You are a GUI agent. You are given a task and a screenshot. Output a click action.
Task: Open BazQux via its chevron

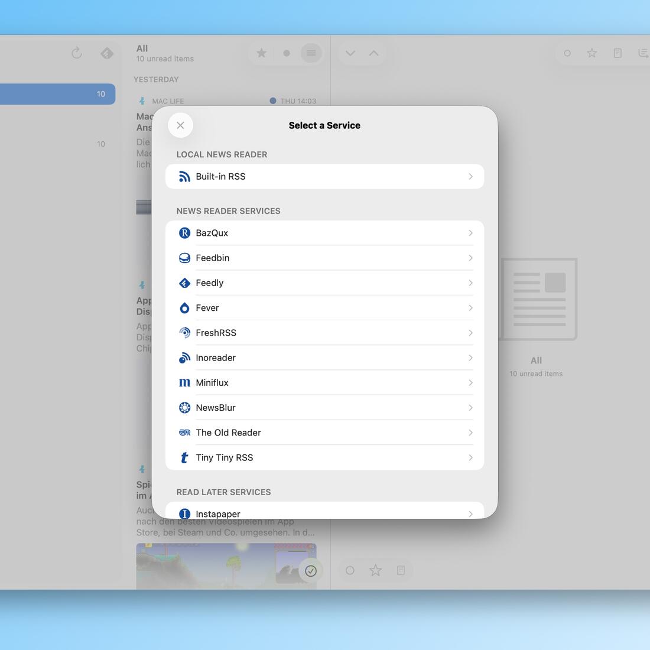470,233
